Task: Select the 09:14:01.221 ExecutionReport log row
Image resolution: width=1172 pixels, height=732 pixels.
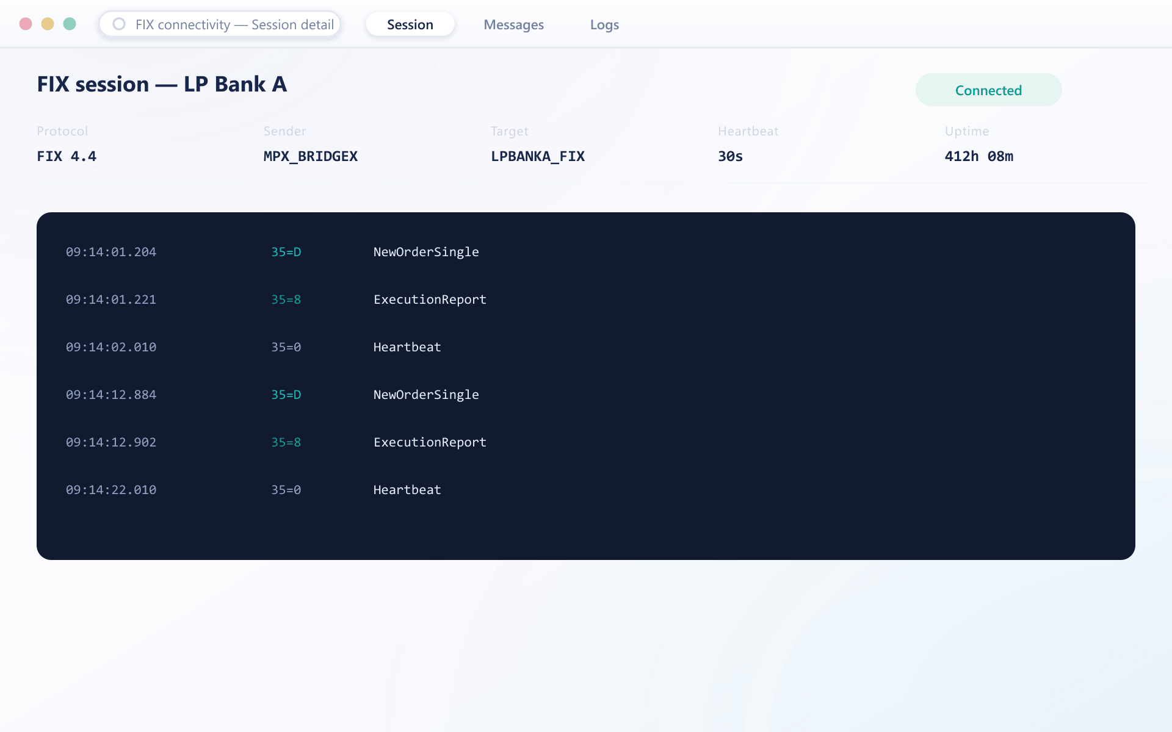Action: (586, 300)
